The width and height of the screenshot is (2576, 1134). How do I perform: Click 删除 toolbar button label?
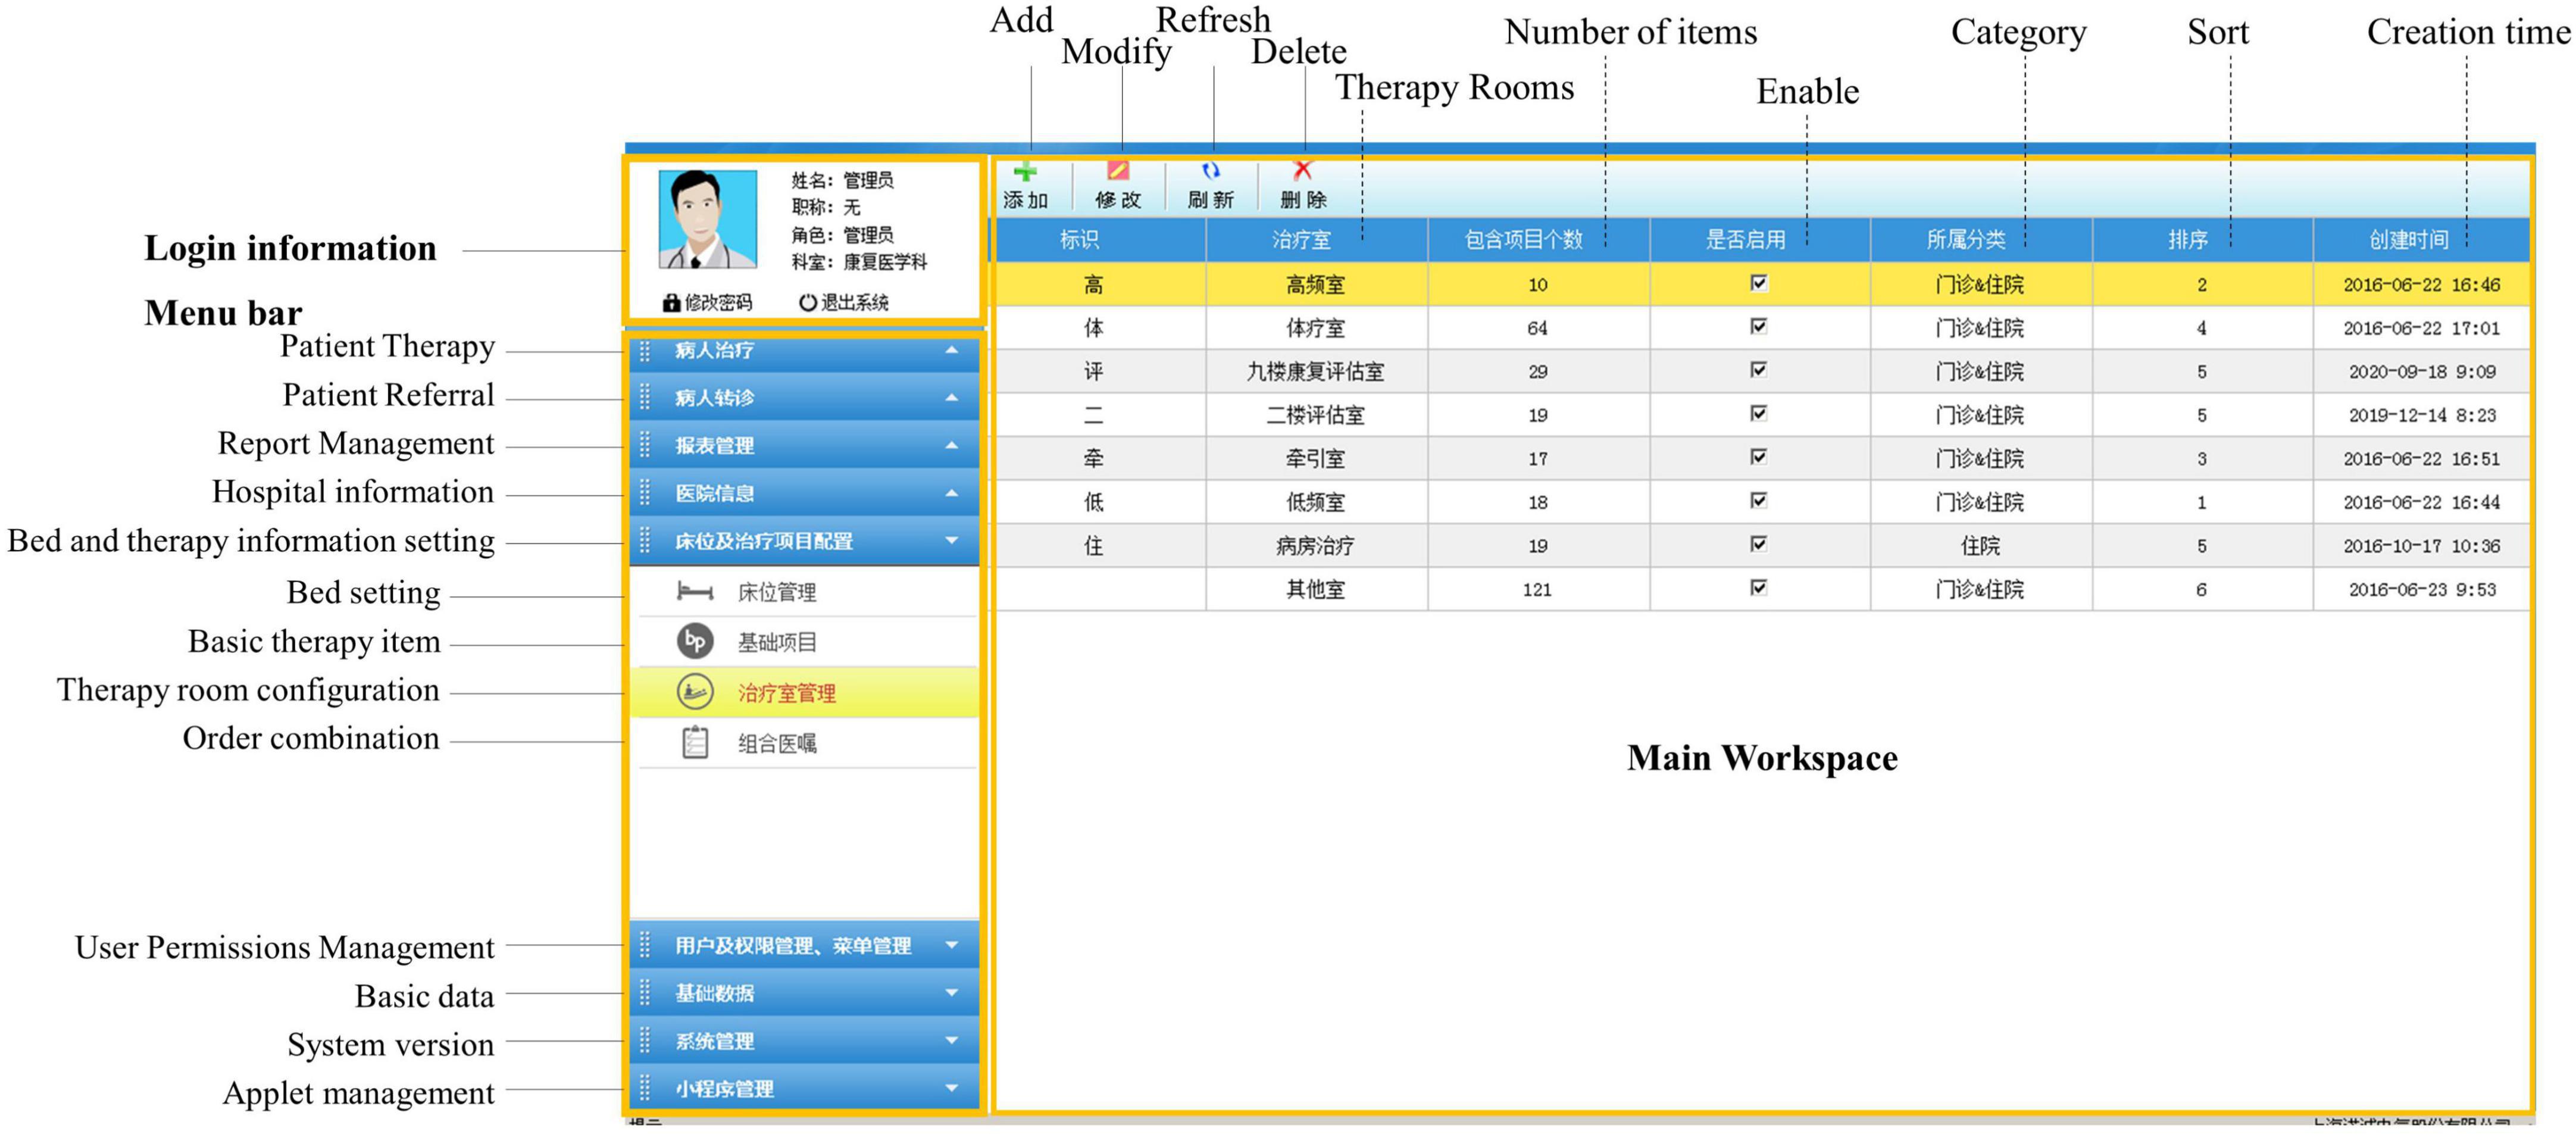pos(1303,200)
